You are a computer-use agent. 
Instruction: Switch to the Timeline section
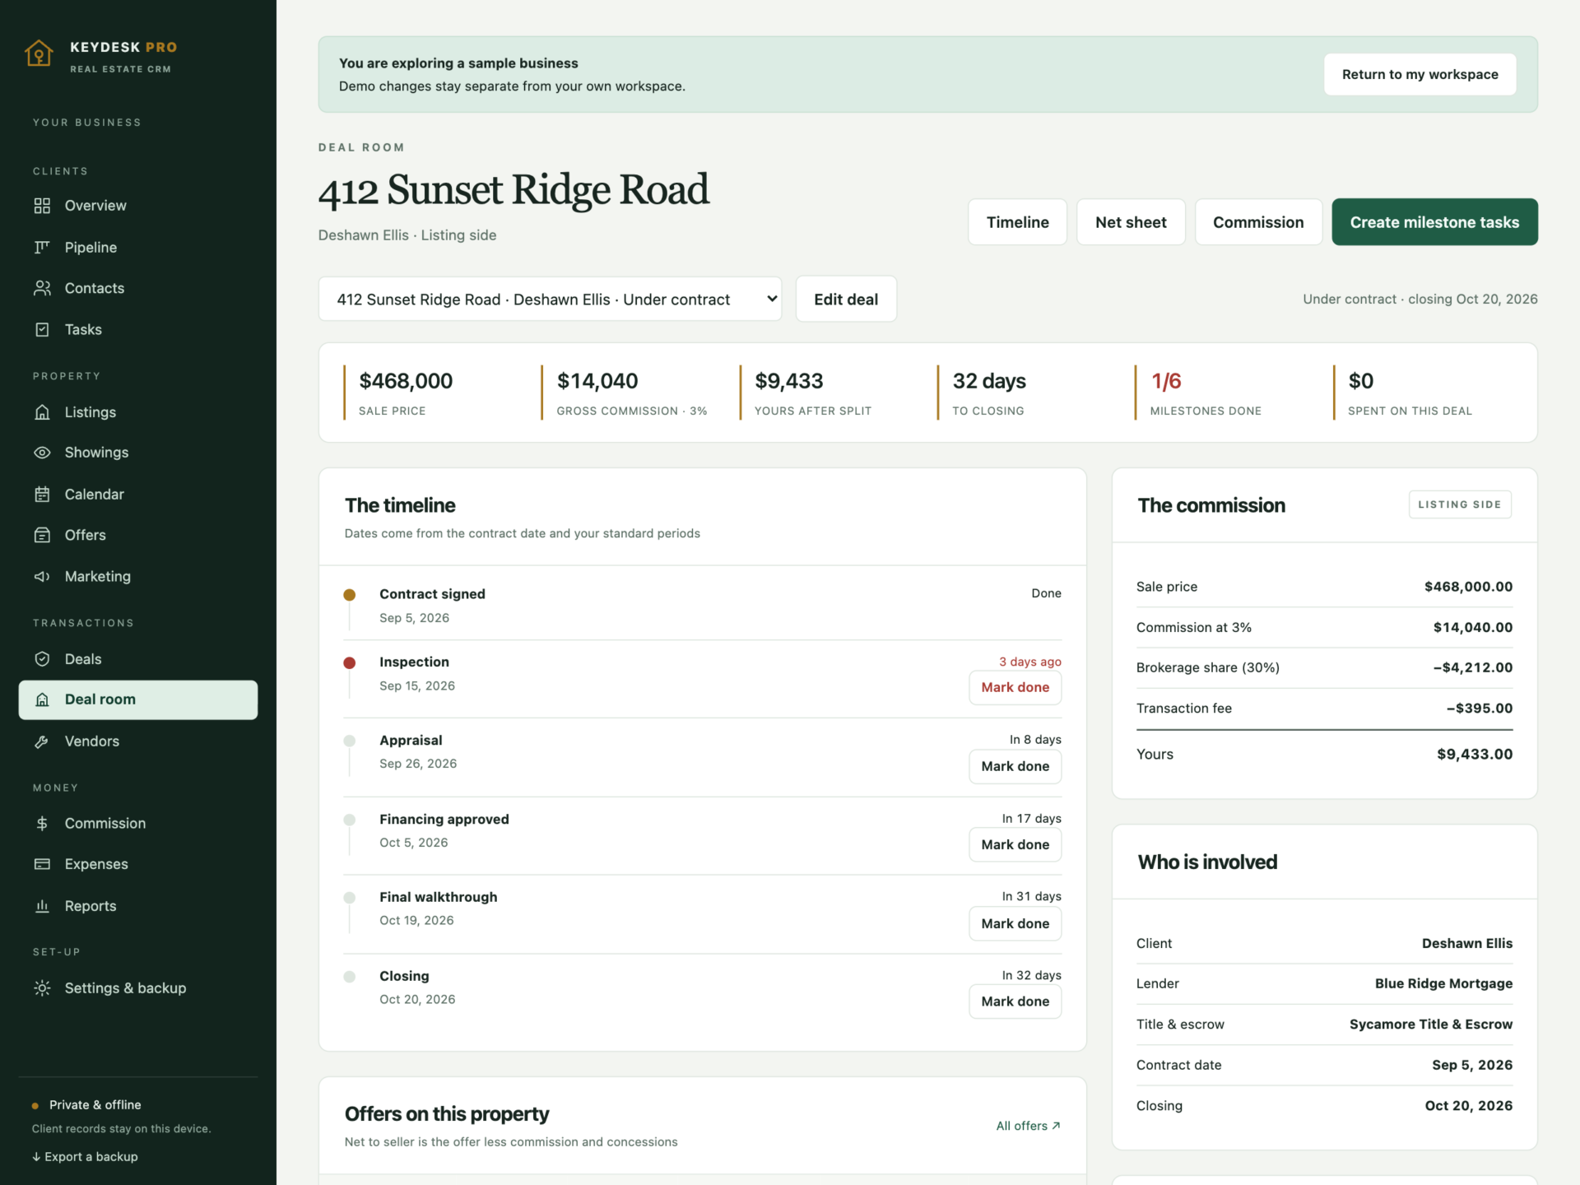click(x=1017, y=222)
